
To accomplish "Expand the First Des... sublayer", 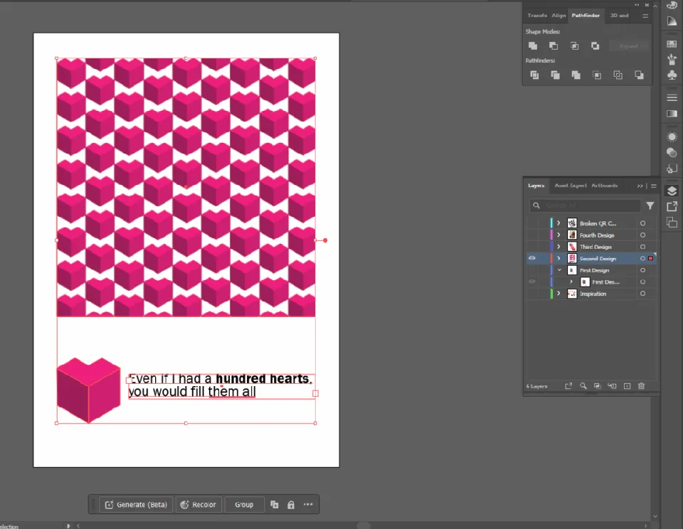I will (571, 282).
